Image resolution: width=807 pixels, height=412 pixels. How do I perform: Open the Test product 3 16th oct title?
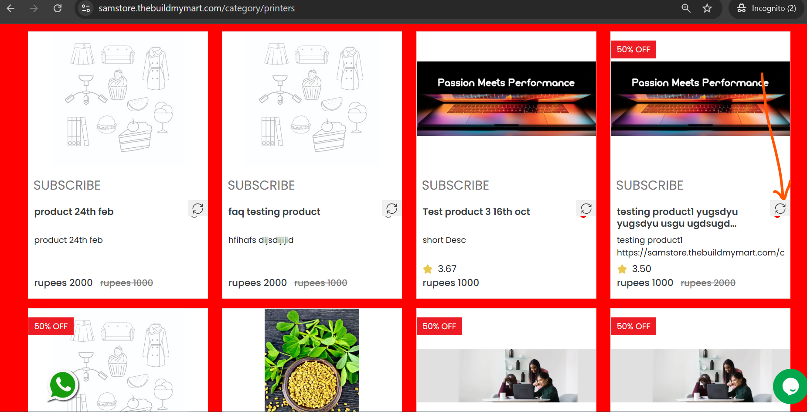click(x=476, y=211)
